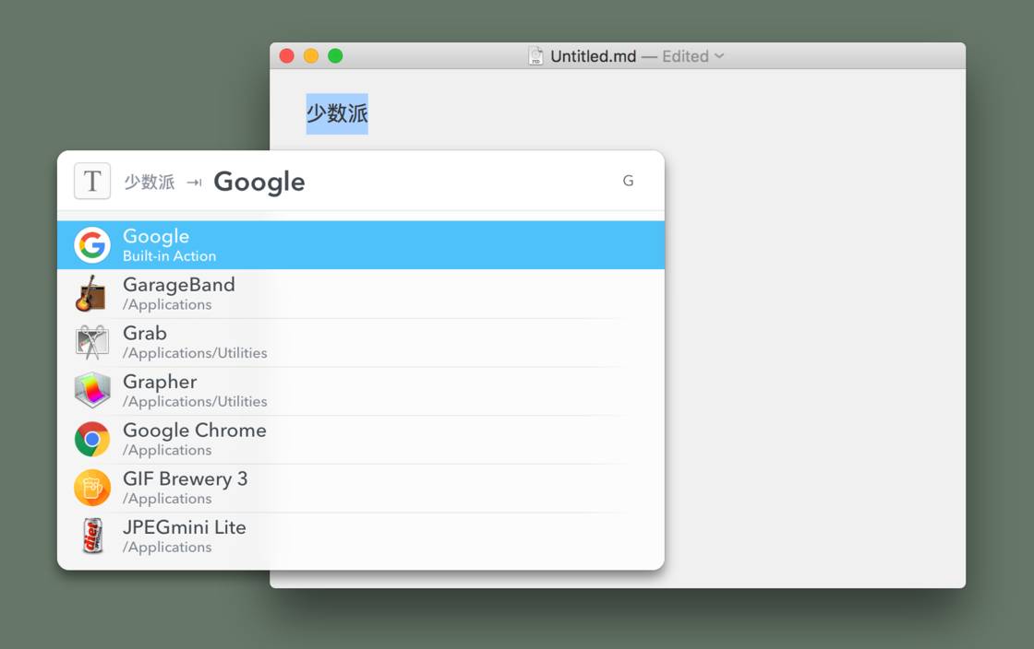This screenshot has width=1034, height=649.
Task: Click the typed G query letter
Action: tap(629, 181)
